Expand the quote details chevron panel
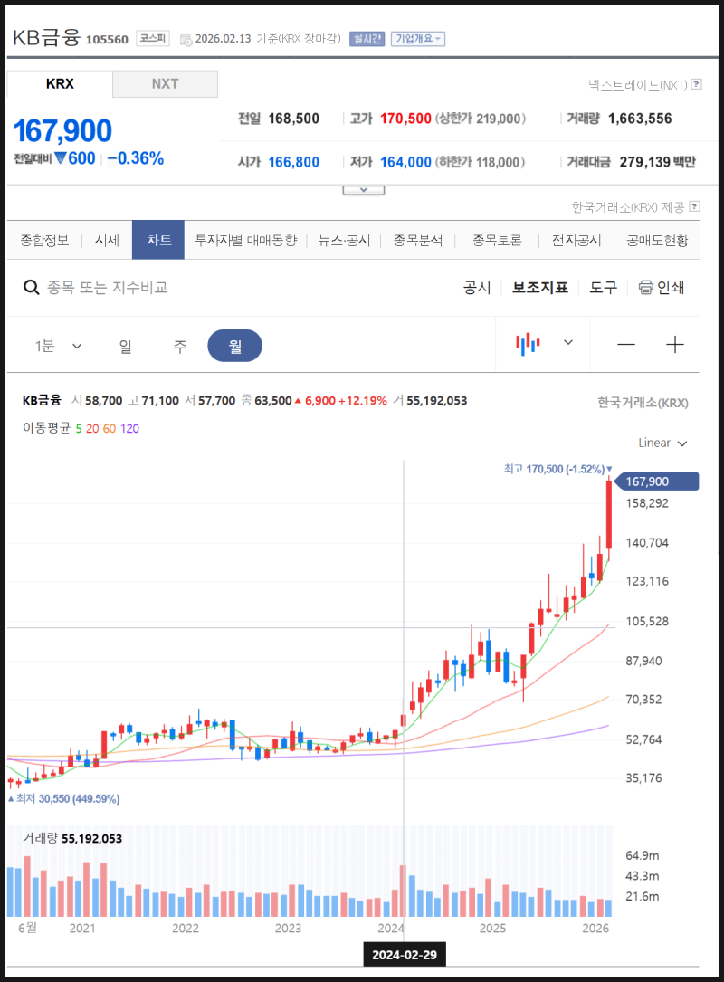The width and height of the screenshot is (724, 982). point(363,190)
